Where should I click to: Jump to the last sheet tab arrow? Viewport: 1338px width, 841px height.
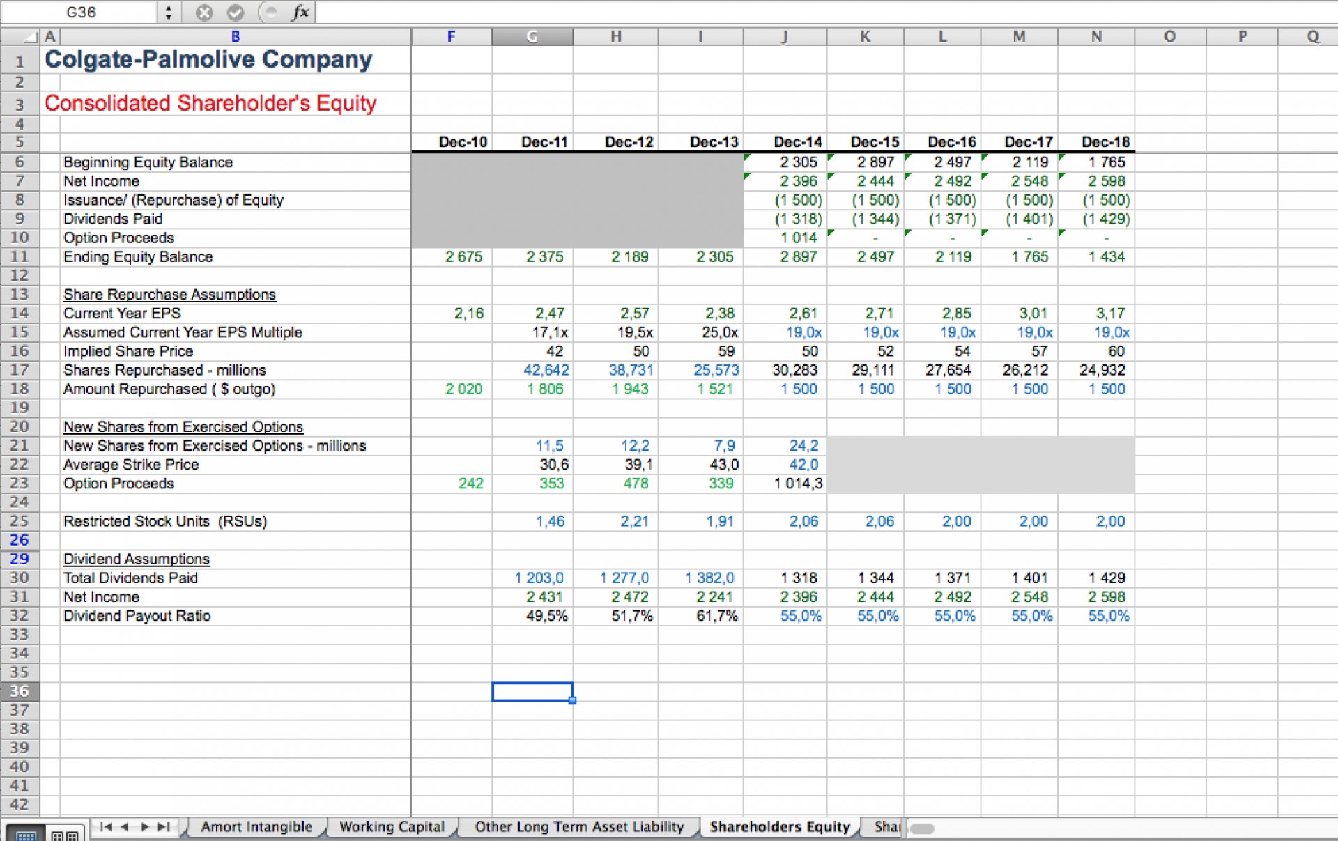click(x=164, y=827)
